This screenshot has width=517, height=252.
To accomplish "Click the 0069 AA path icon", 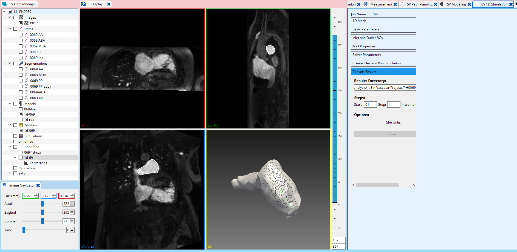I will pyautogui.click(x=26, y=35).
